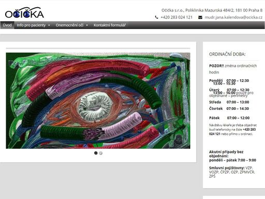Image resolution: width=265 pixels, height=199 pixels.
Task: Select the first slider dot
Action: point(96,153)
